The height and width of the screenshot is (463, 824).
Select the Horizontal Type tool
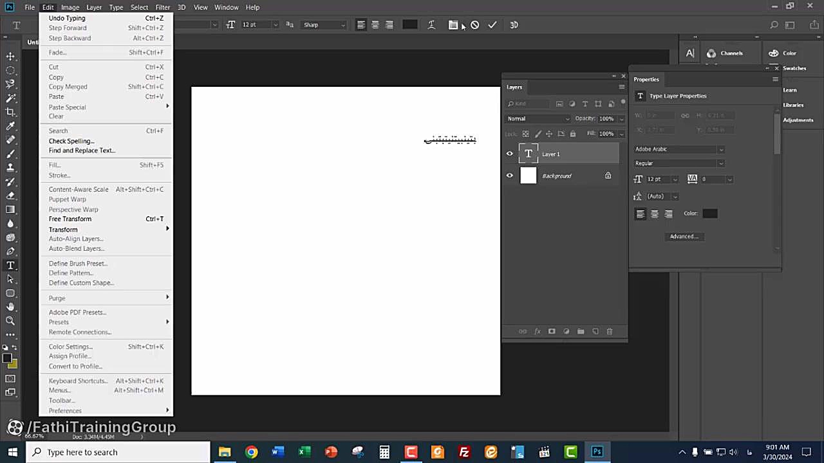(x=10, y=266)
